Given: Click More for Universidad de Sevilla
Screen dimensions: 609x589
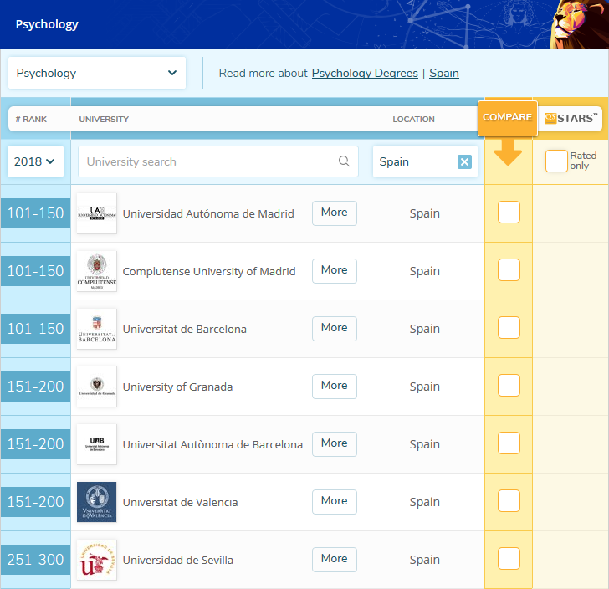Looking at the screenshot, I should (335, 560).
